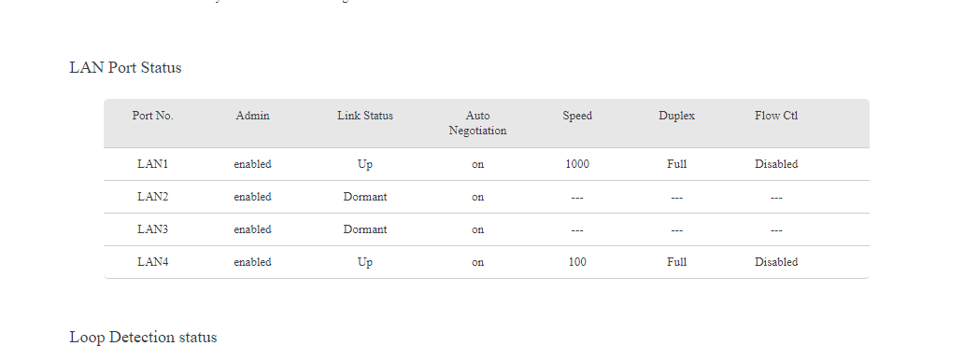Click the LAN1 Disabled flow control cell
Viewport: 964px width, 360px height.
pyautogui.click(x=776, y=164)
